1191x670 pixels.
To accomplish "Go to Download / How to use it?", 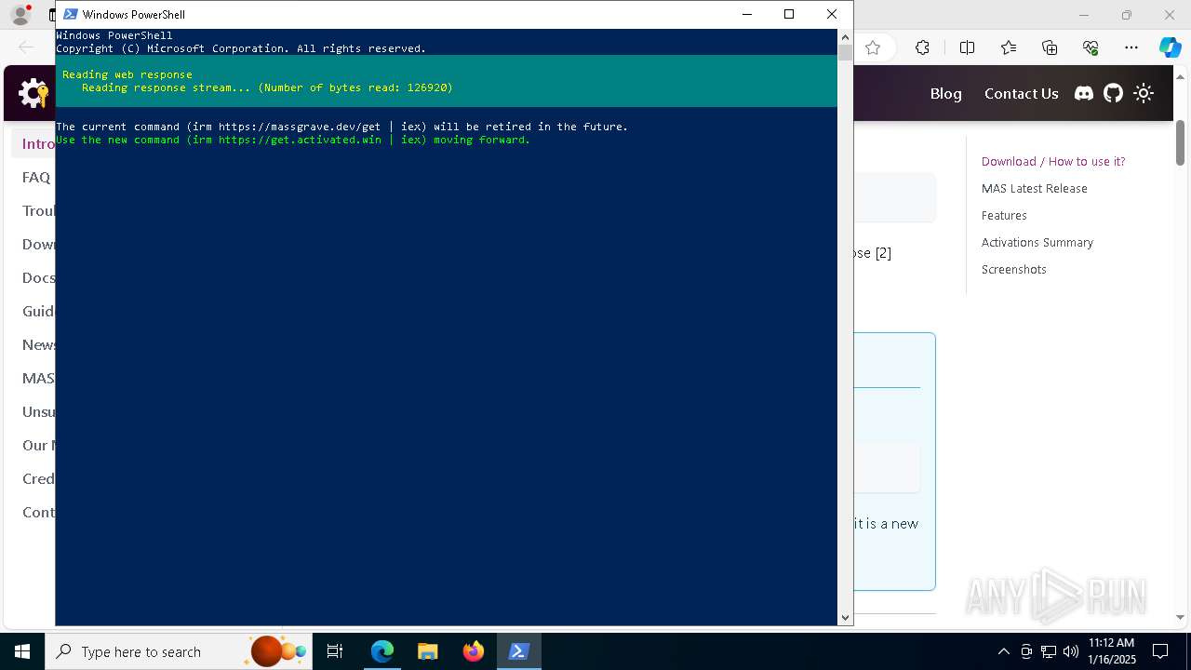I will 1053,161.
